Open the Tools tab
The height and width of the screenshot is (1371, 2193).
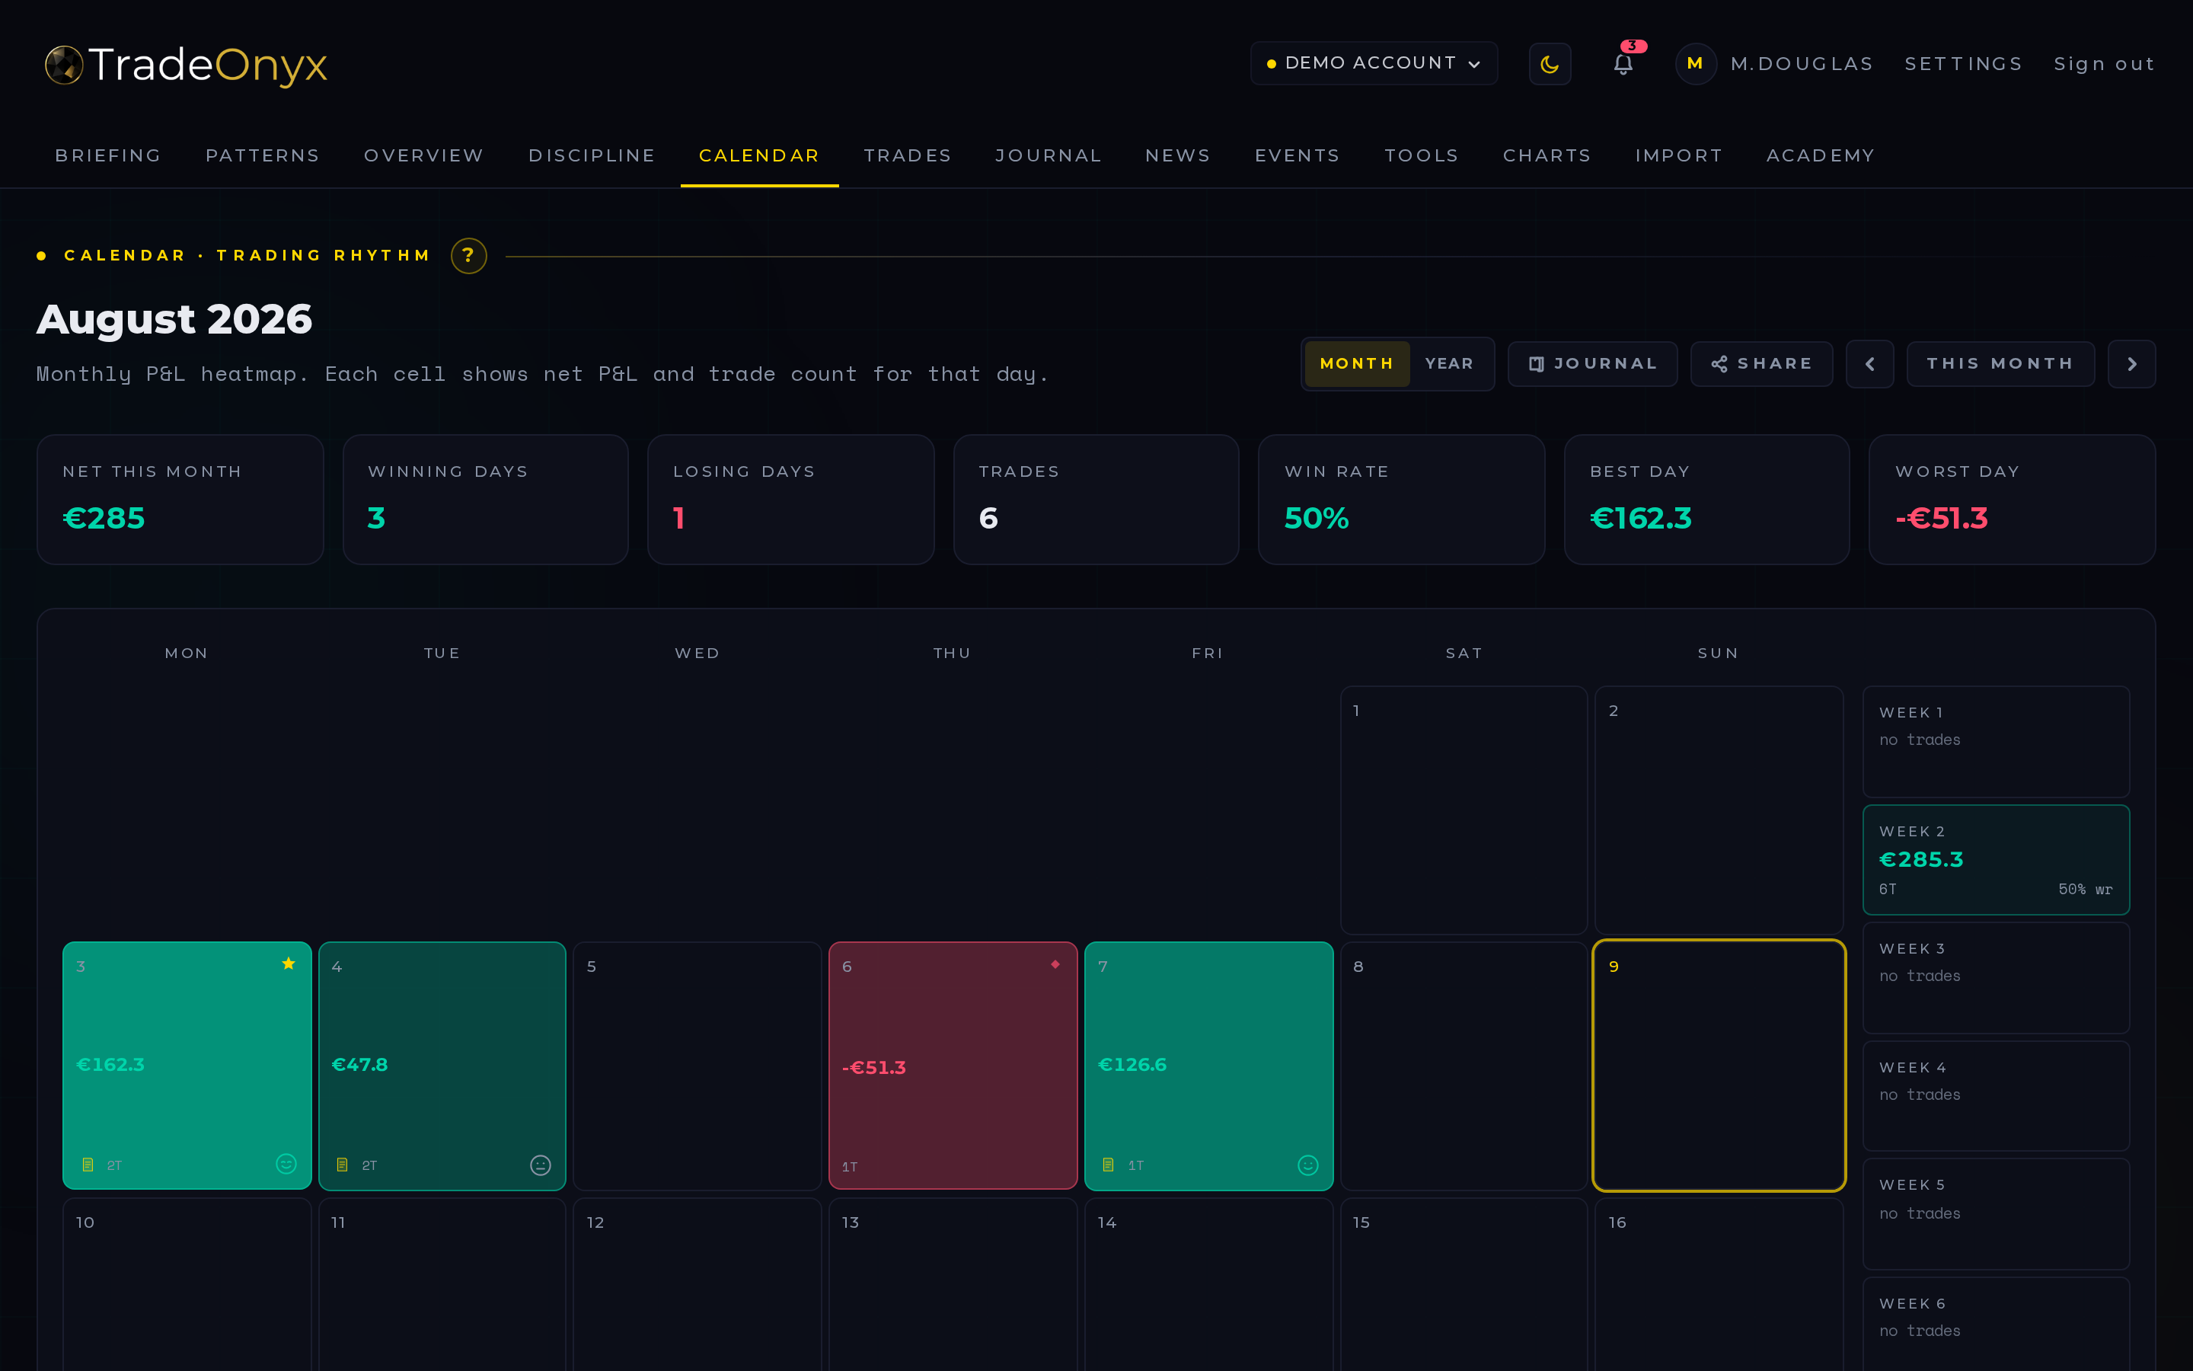pyautogui.click(x=1421, y=156)
